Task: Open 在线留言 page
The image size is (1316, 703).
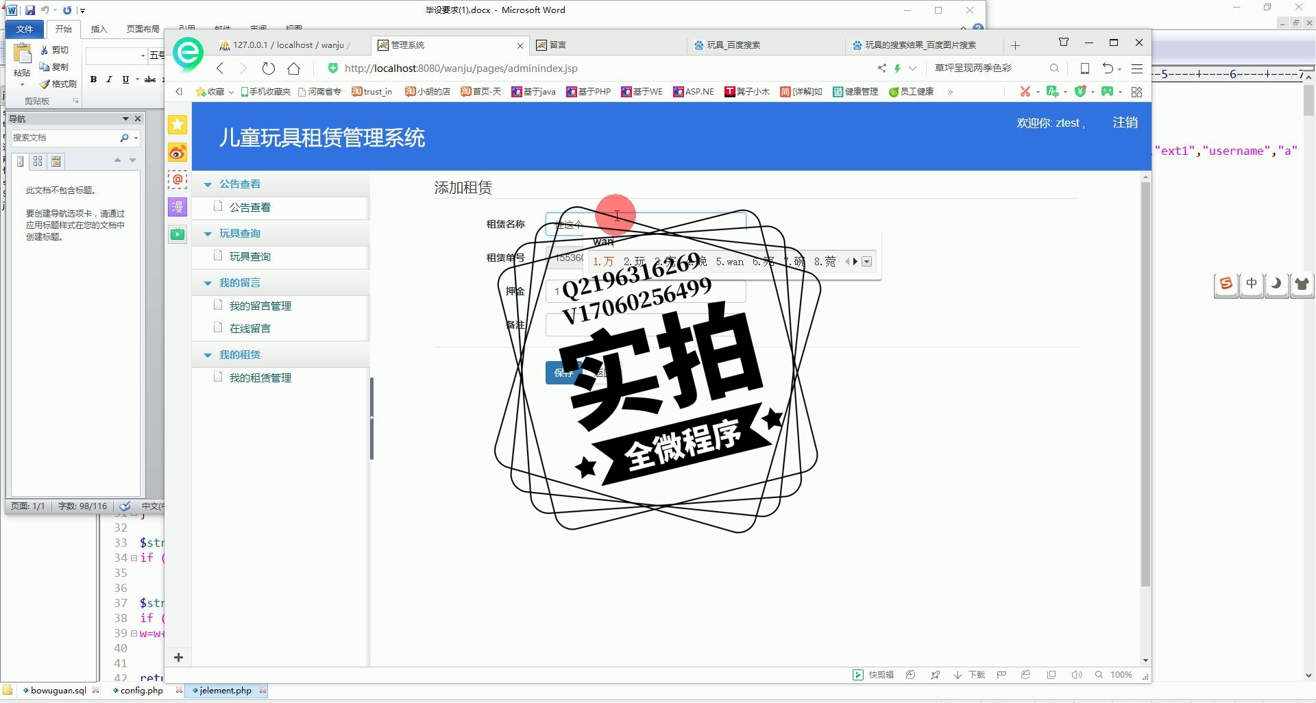Action: [249, 329]
